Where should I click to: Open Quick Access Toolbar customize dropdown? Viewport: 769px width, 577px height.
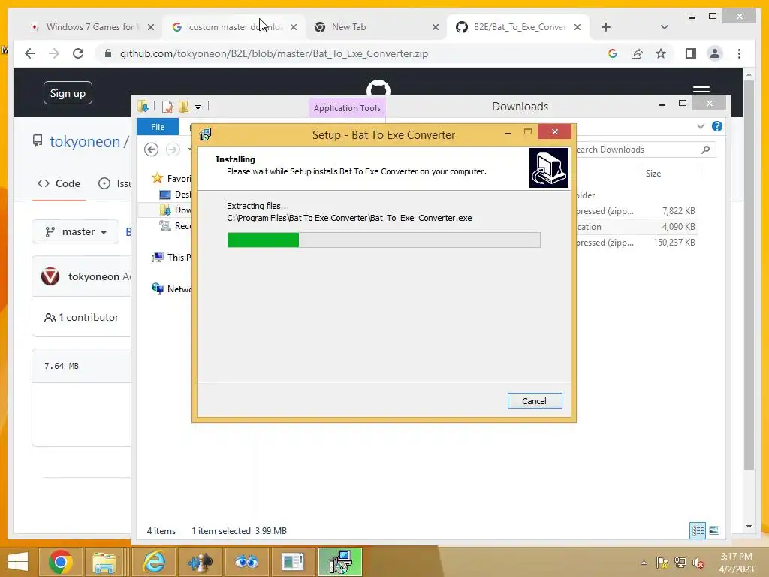(198, 107)
